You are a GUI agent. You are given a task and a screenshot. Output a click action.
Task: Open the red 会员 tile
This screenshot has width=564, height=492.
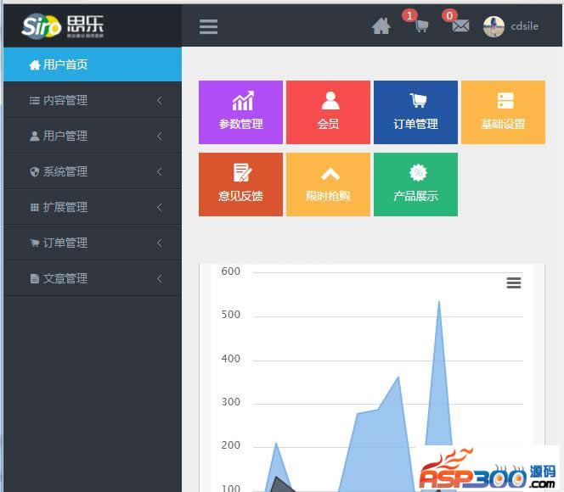coord(328,113)
